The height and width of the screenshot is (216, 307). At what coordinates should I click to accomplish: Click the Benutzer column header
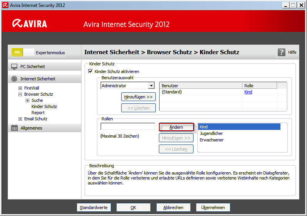(201, 86)
